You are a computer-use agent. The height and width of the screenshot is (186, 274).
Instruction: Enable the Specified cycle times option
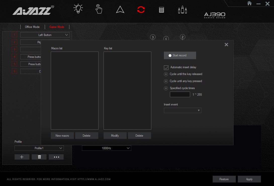pos(166,88)
